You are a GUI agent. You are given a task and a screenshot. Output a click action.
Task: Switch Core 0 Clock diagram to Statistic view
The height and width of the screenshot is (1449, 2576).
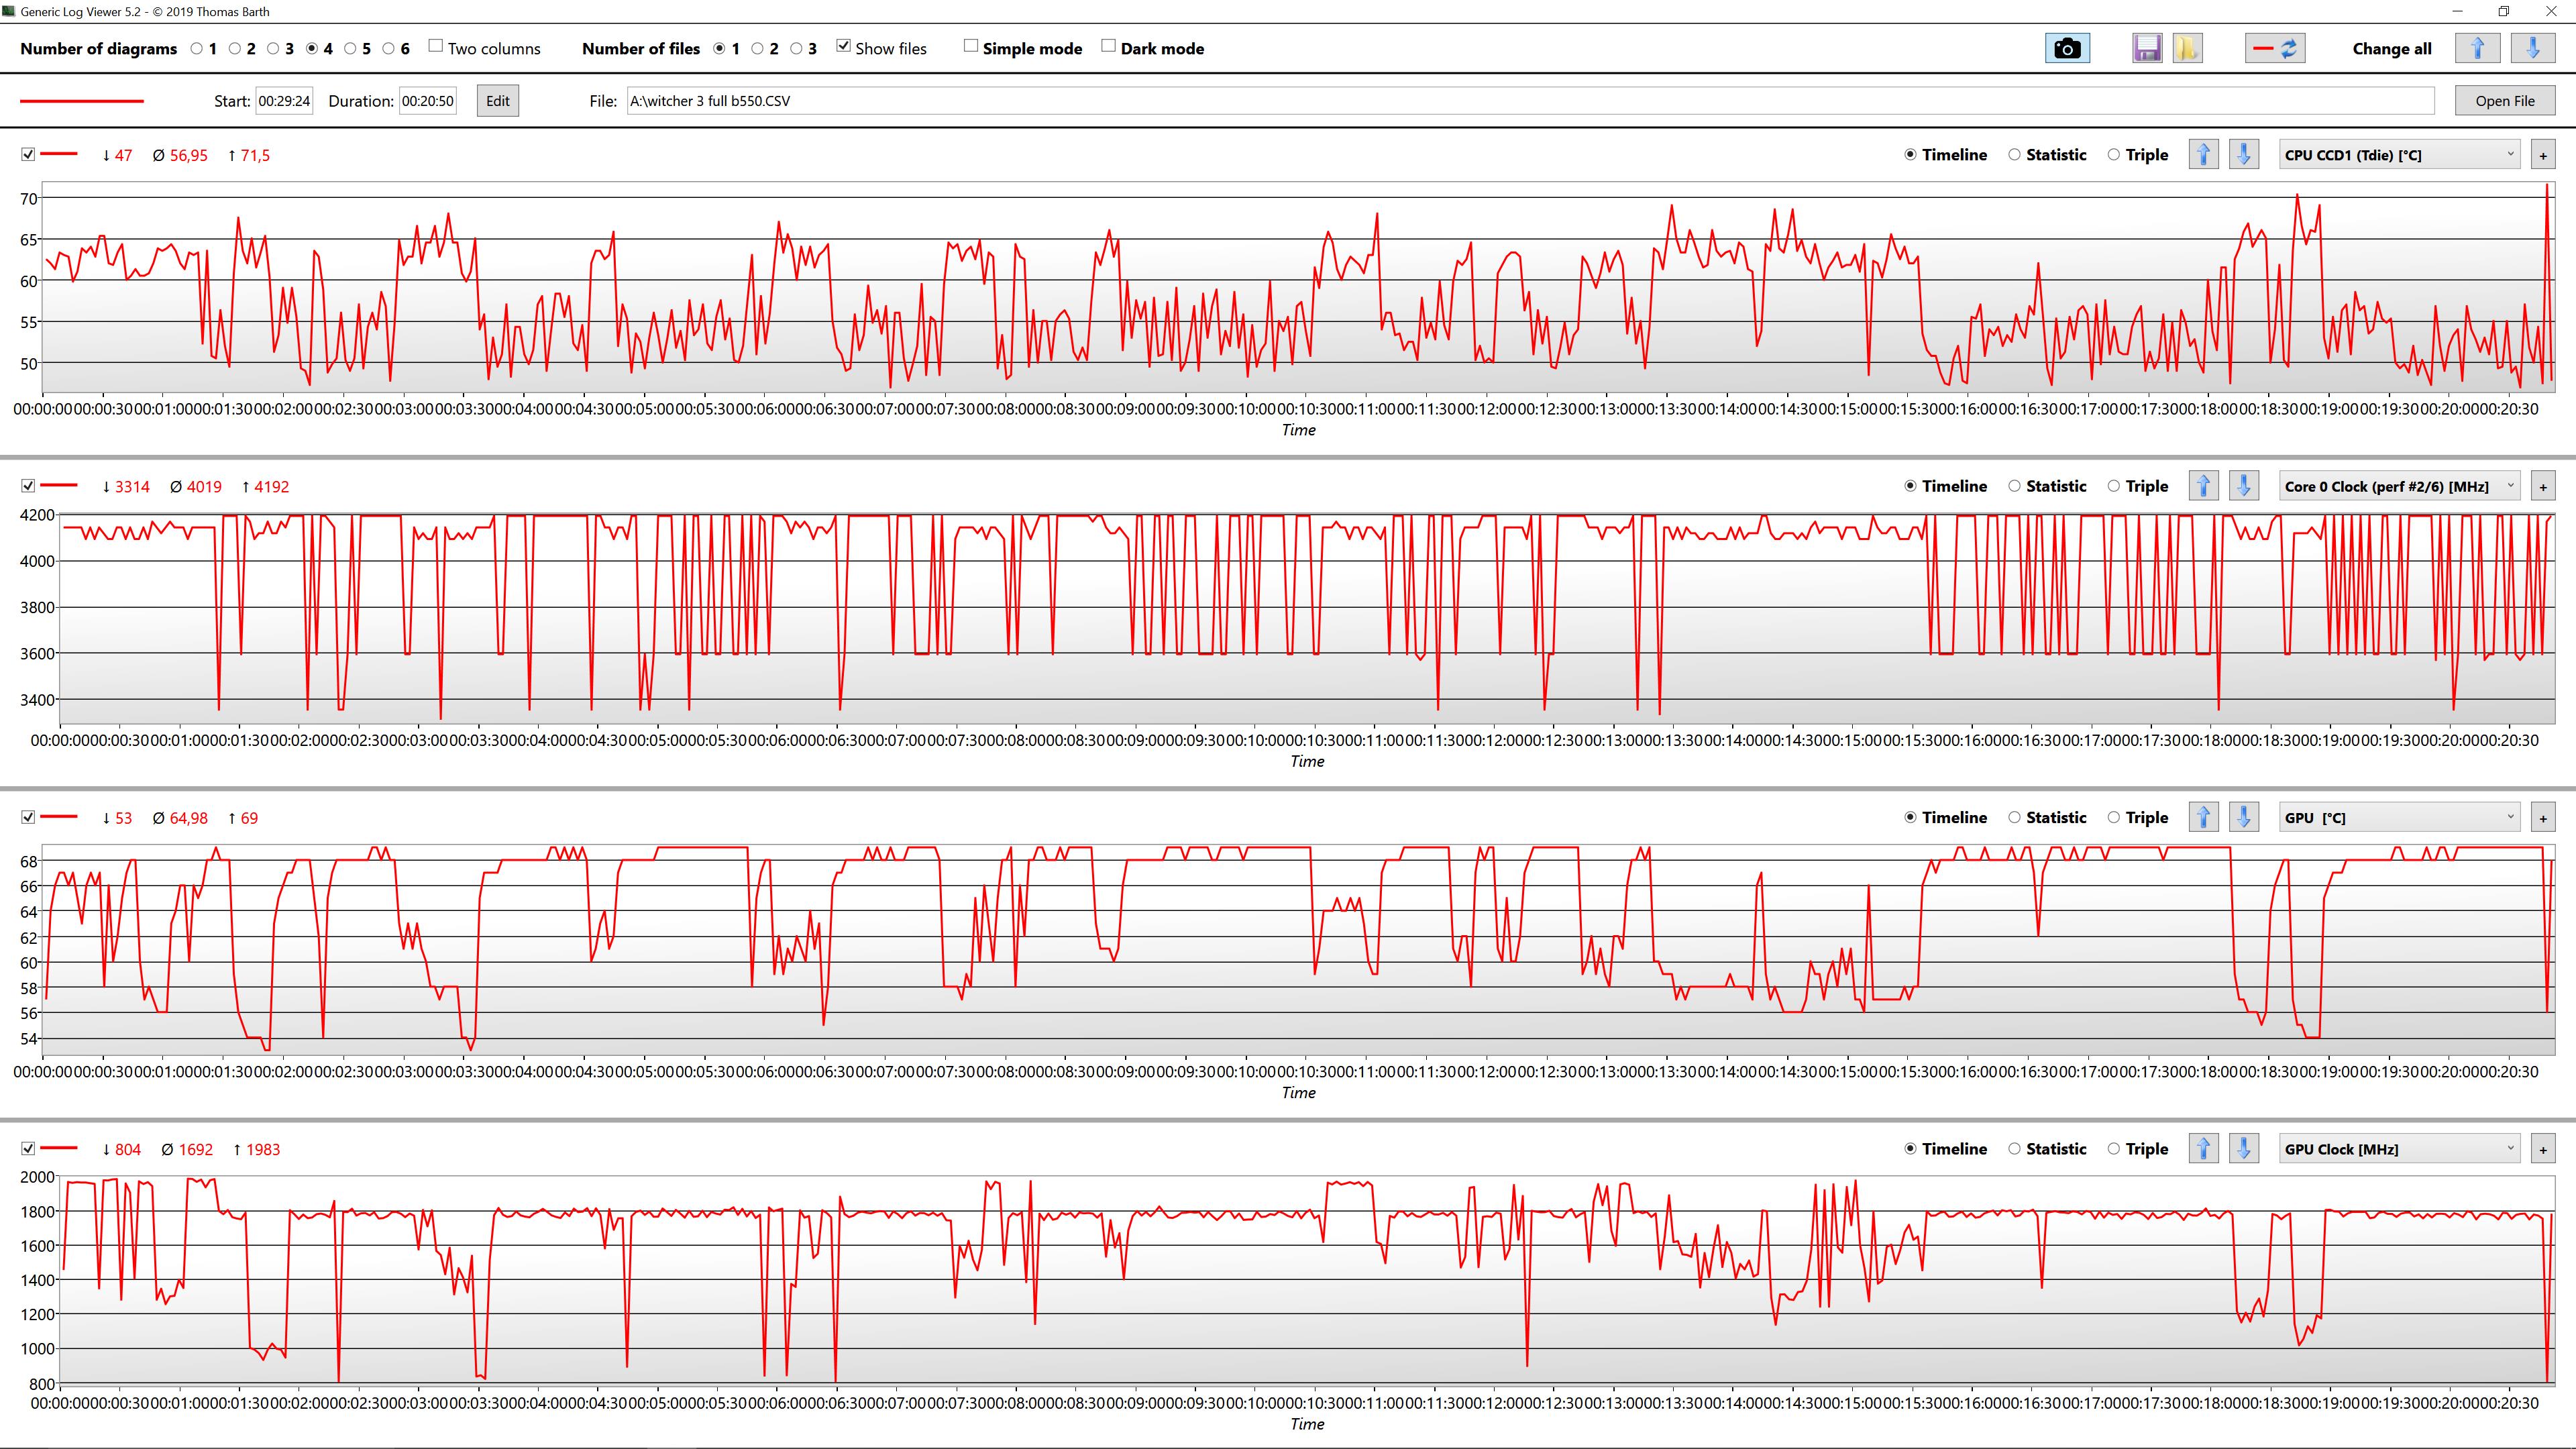(2015, 486)
